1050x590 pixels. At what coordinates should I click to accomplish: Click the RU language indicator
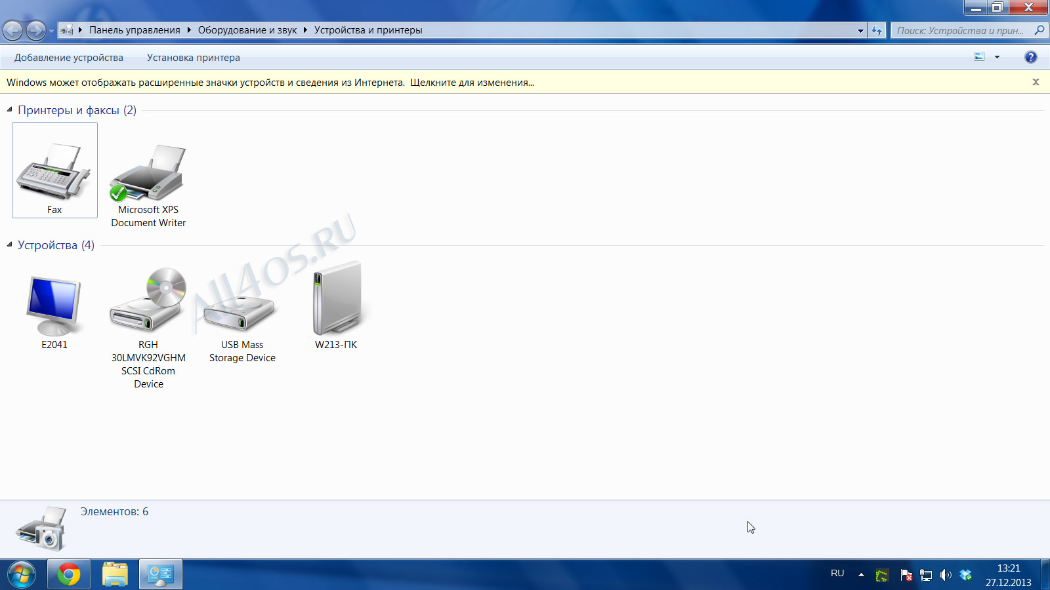click(837, 574)
